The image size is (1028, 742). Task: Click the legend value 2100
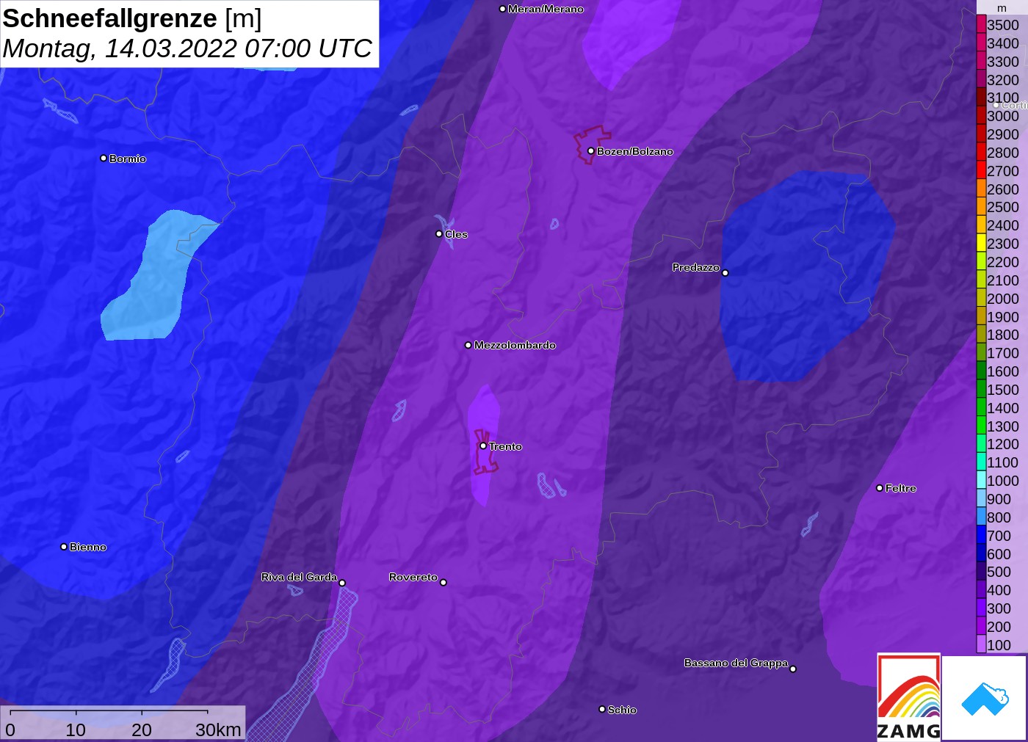pyautogui.click(x=1003, y=280)
